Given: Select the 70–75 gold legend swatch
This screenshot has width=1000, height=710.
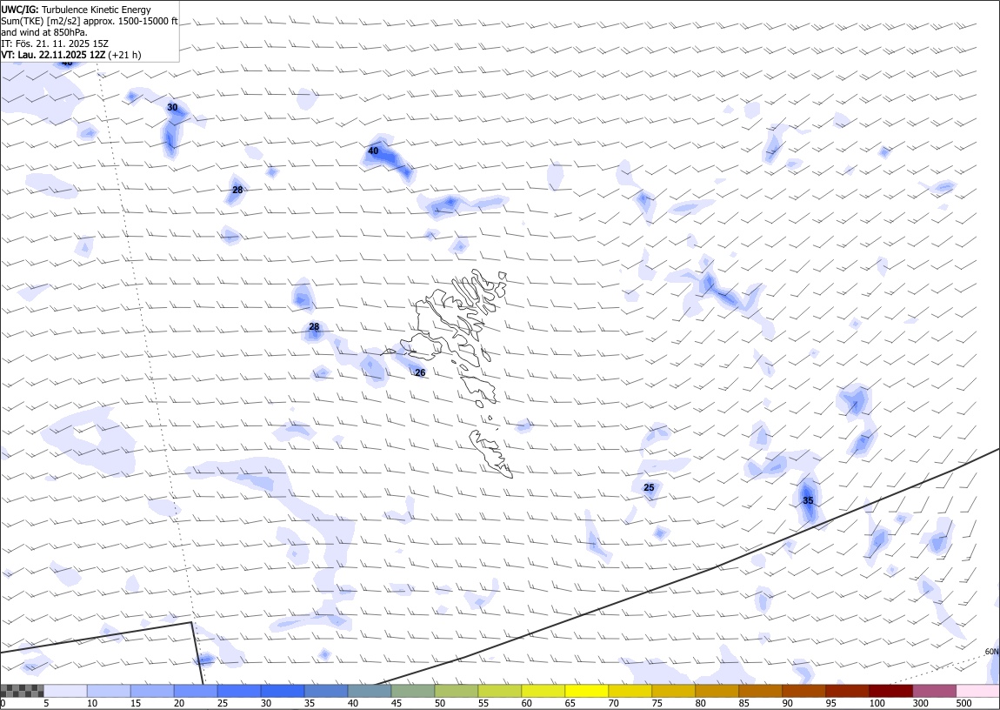Looking at the screenshot, I should point(630,691).
